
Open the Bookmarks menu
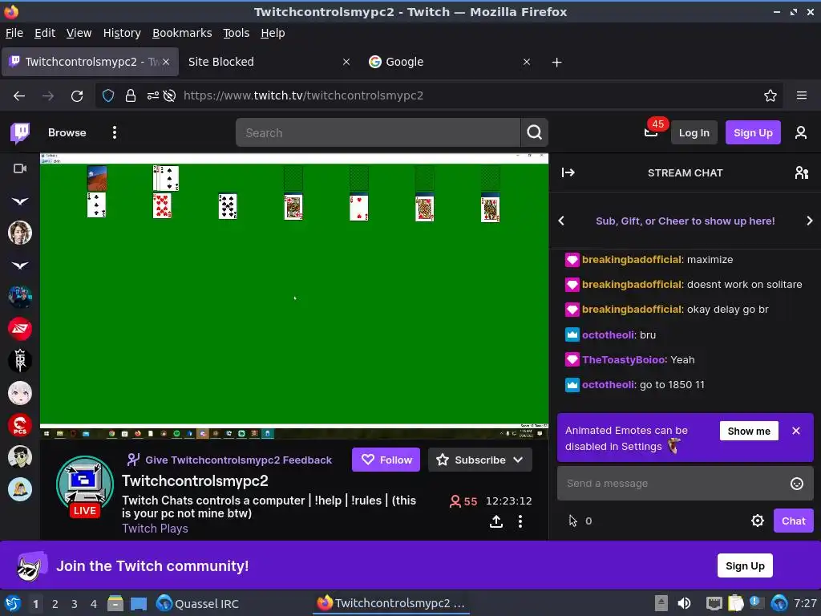pyautogui.click(x=182, y=33)
